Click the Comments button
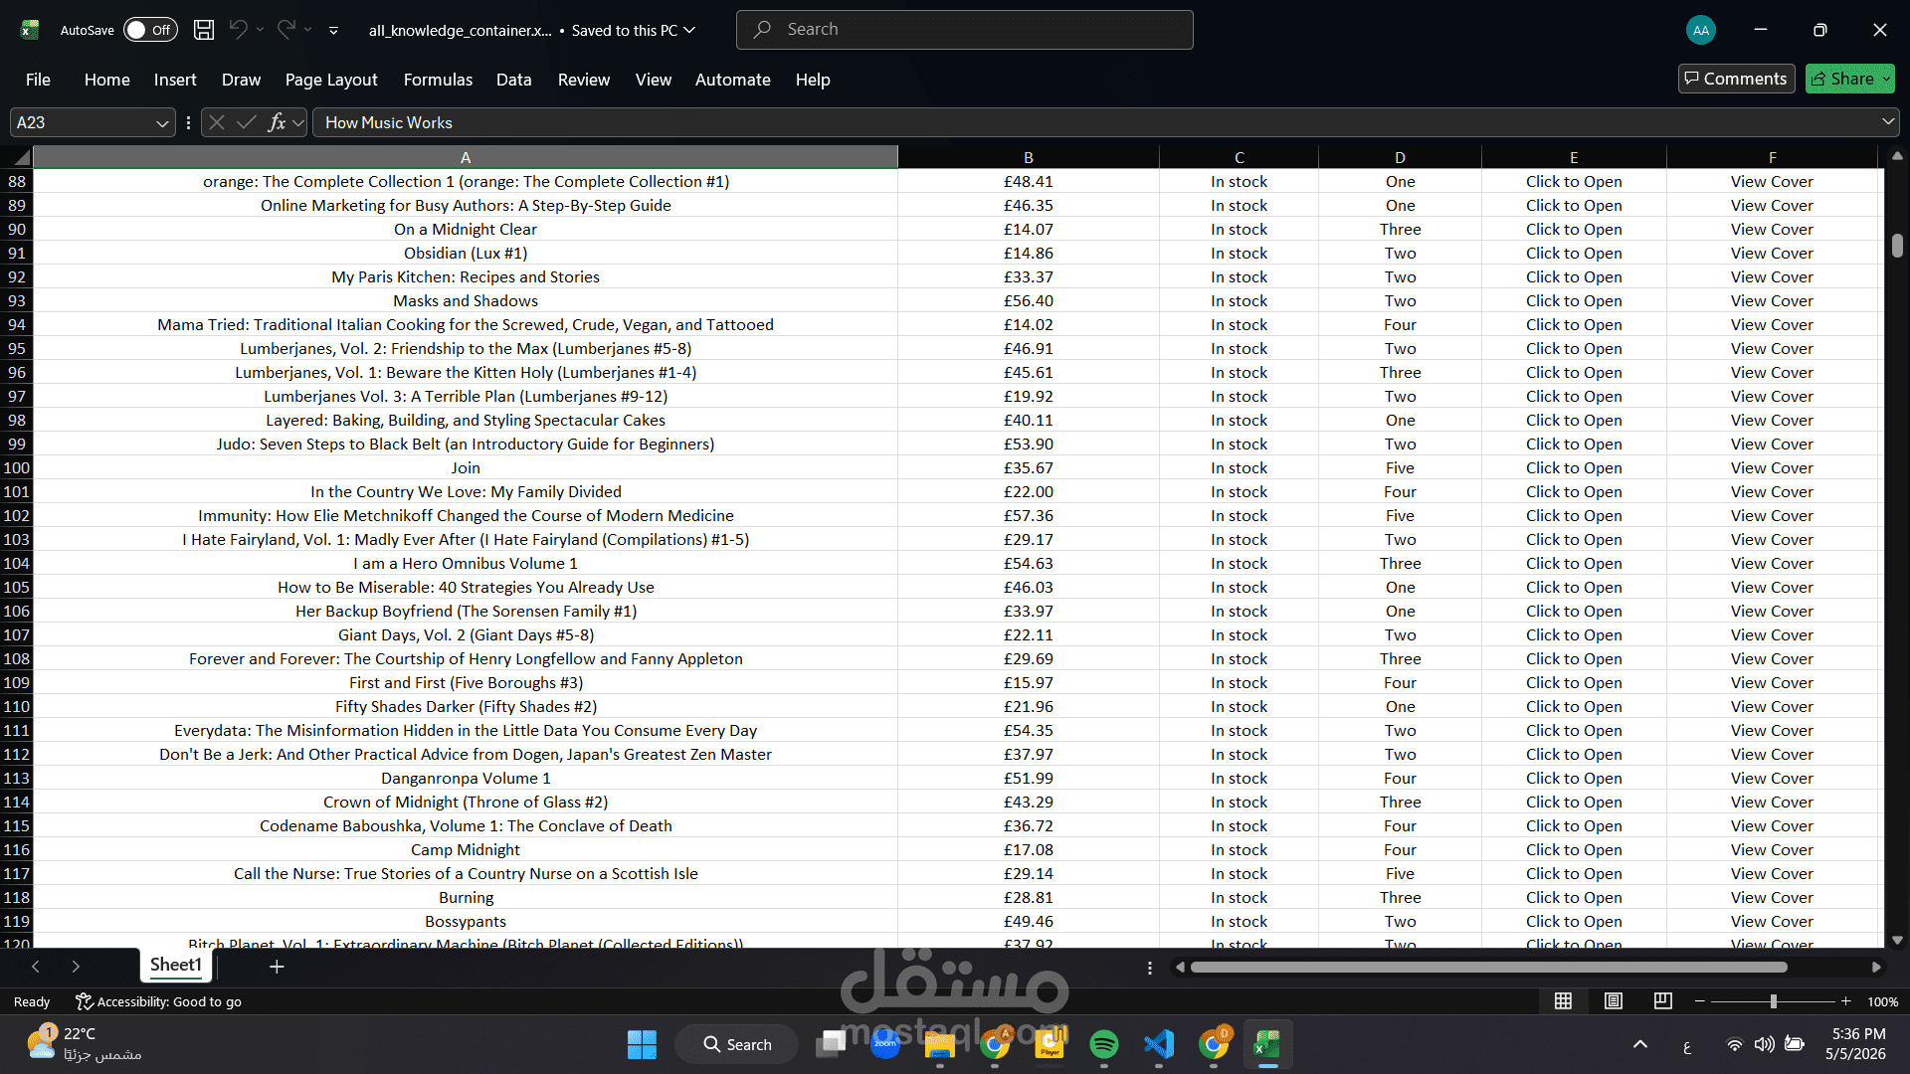Viewport: 1910px width, 1074px height. (x=1736, y=79)
